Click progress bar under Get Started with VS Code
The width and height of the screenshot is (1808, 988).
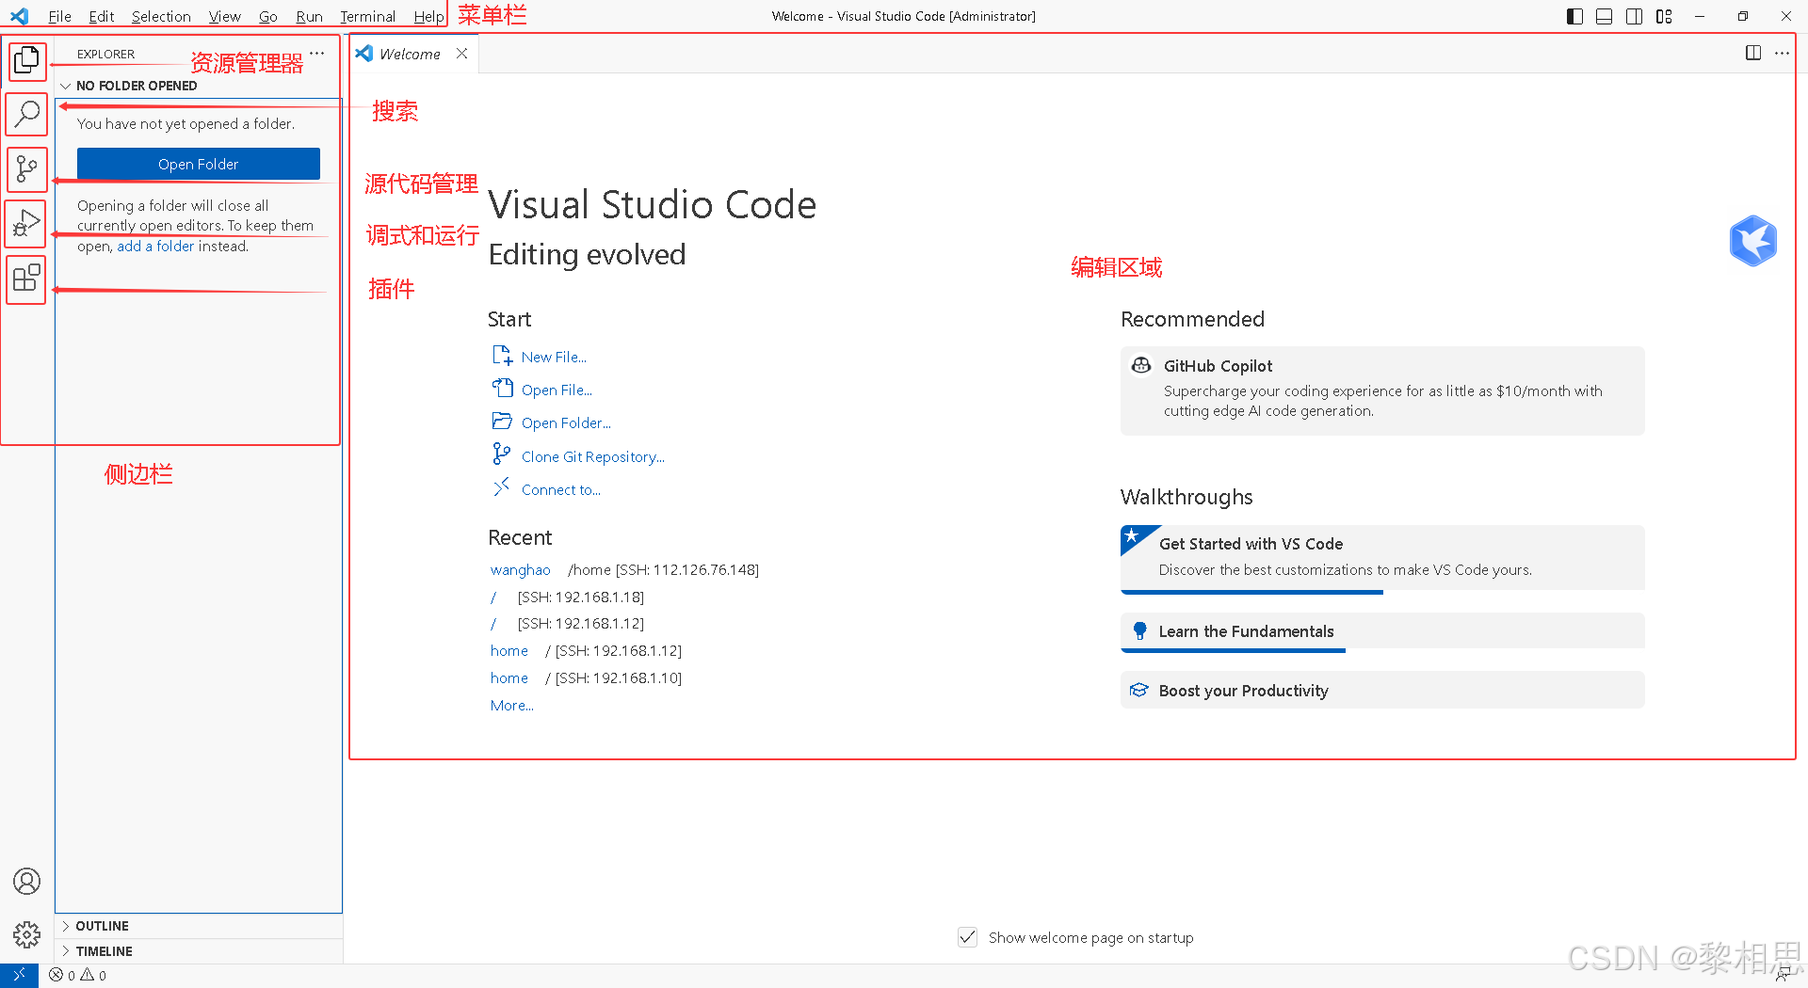click(x=1251, y=592)
